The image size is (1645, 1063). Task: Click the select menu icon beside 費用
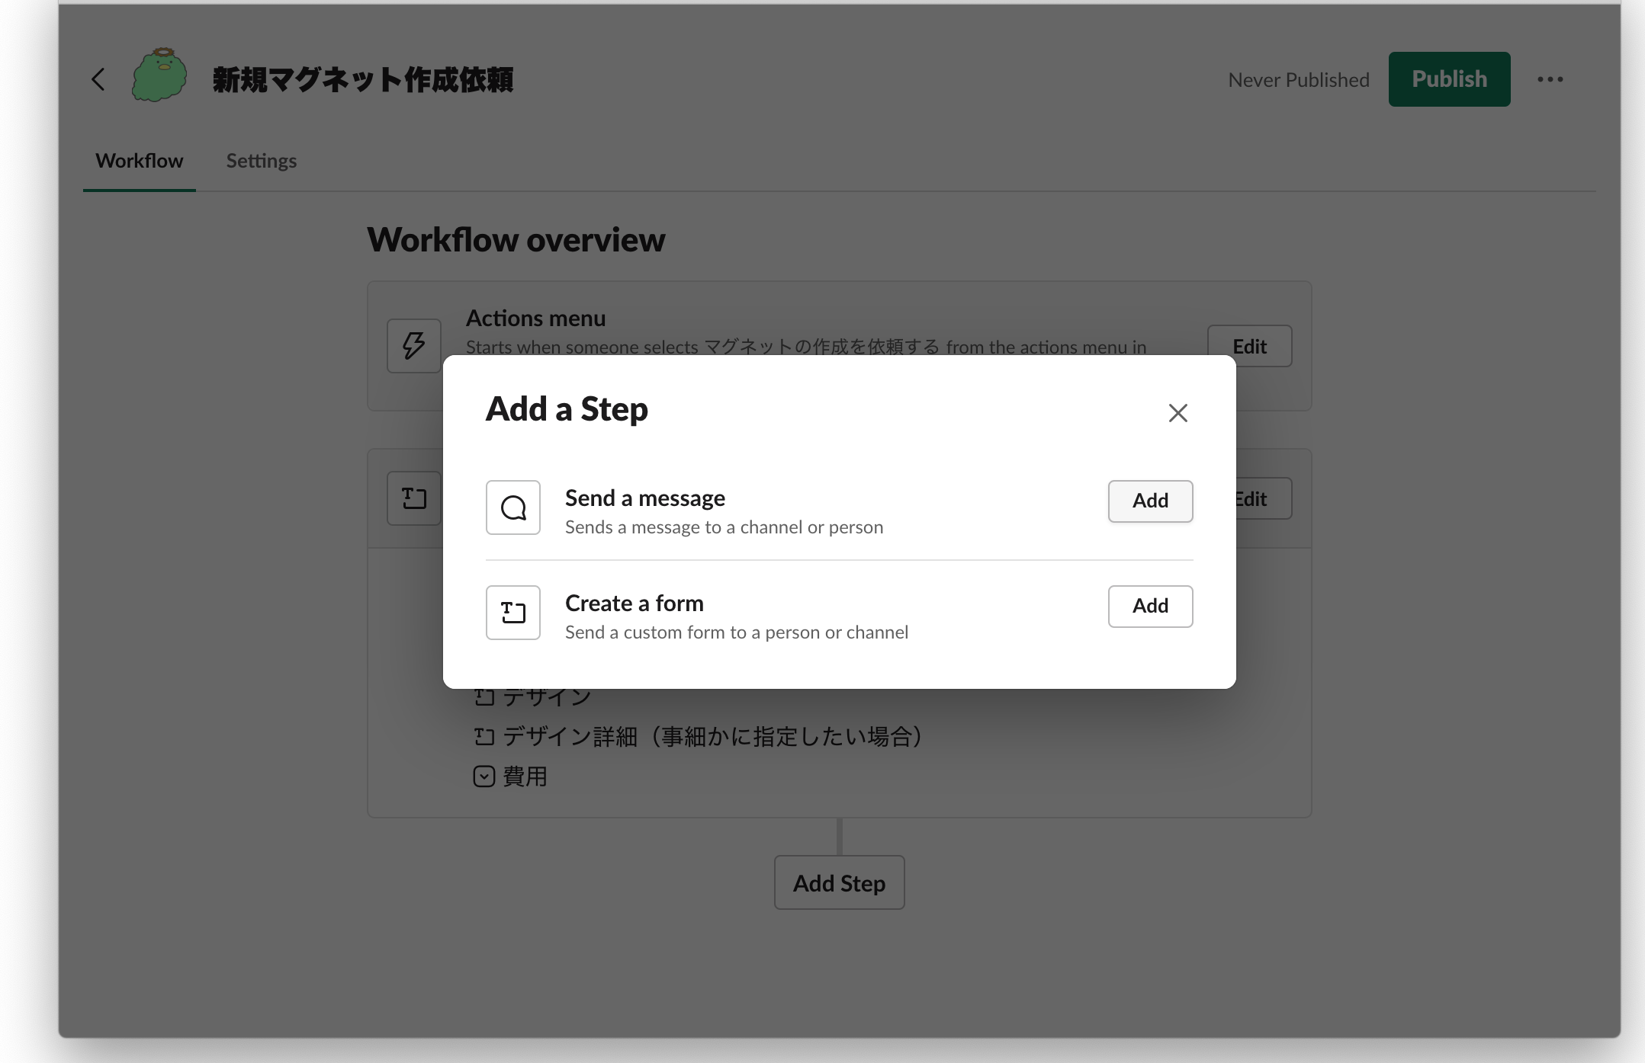point(484,776)
